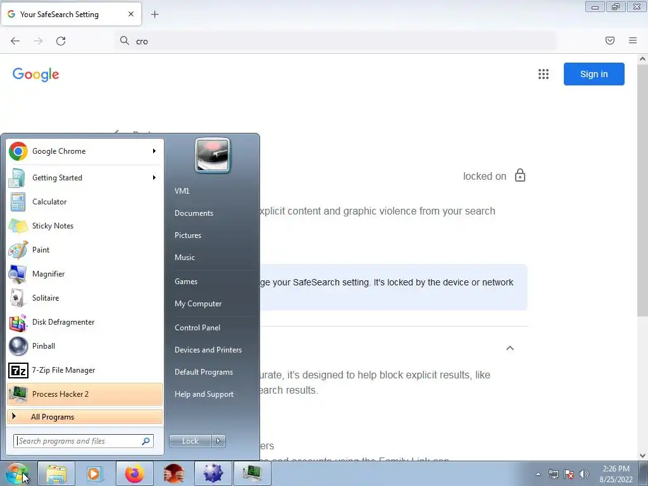This screenshot has height=486, width=648.
Task: Open 7-Zip File Manager
Action: [85, 370]
